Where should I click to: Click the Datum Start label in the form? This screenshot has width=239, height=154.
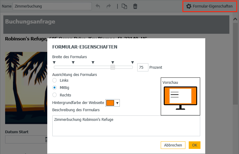(x=17, y=132)
